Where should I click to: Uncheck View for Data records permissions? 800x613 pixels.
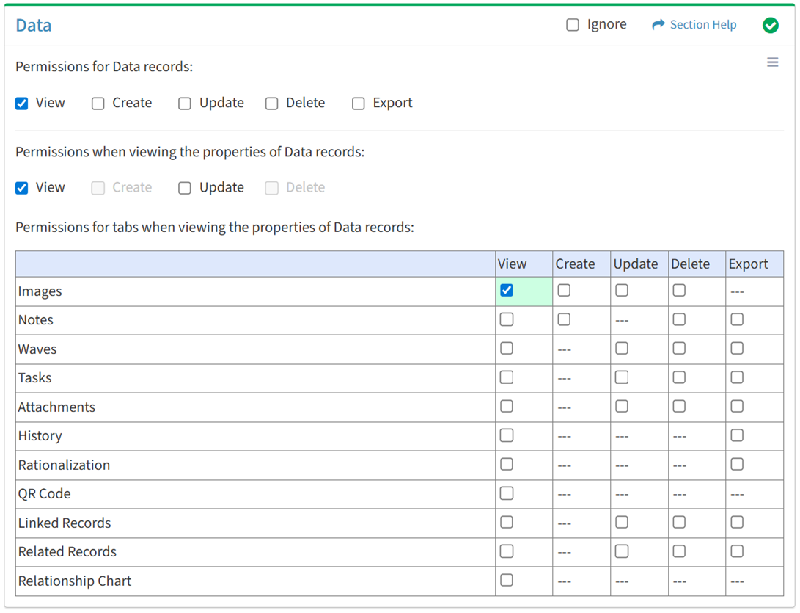[x=22, y=104]
